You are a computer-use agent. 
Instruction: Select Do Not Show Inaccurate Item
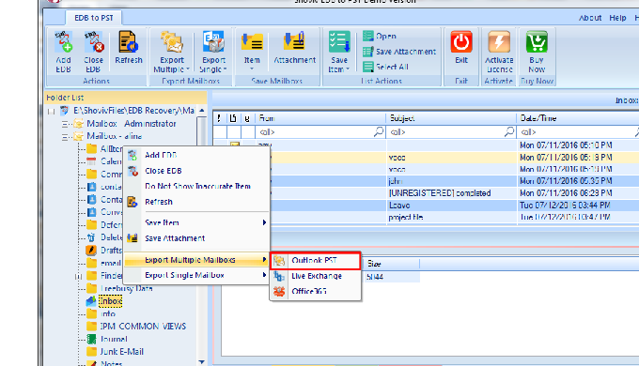196,186
